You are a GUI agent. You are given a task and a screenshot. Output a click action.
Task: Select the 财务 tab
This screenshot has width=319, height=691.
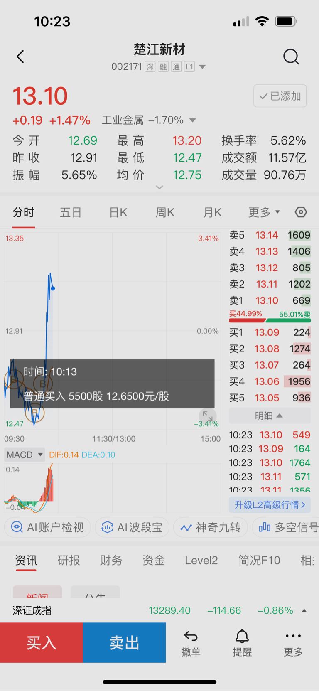[111, 561]
